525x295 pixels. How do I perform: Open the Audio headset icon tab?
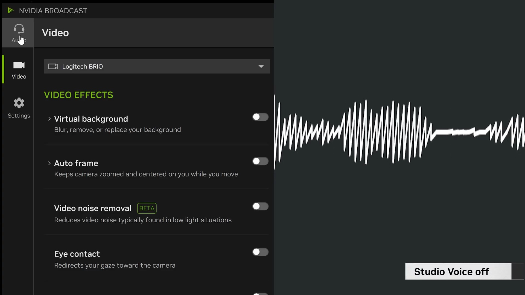pyautogui.click(x=19, y=29)
